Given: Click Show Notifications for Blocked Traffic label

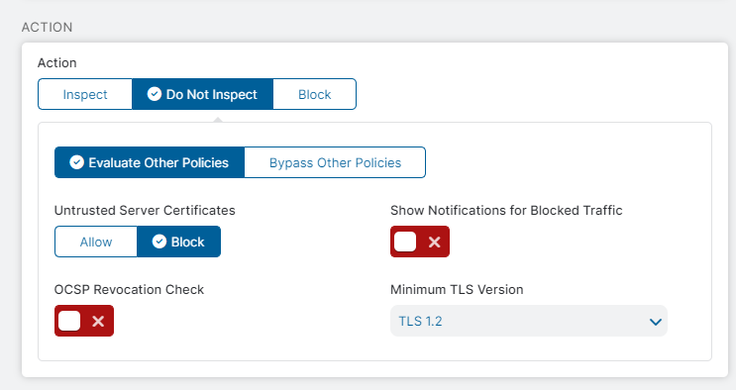Looking at the screenshot, I should coord(506,210).
